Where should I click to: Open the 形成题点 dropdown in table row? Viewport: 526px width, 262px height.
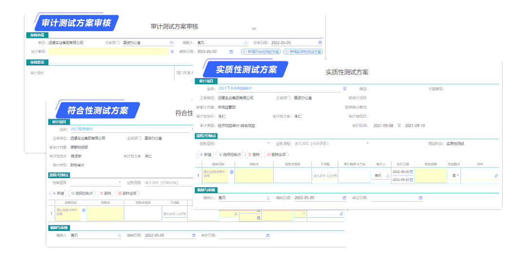pyautogui.click(x=458, y=175)
